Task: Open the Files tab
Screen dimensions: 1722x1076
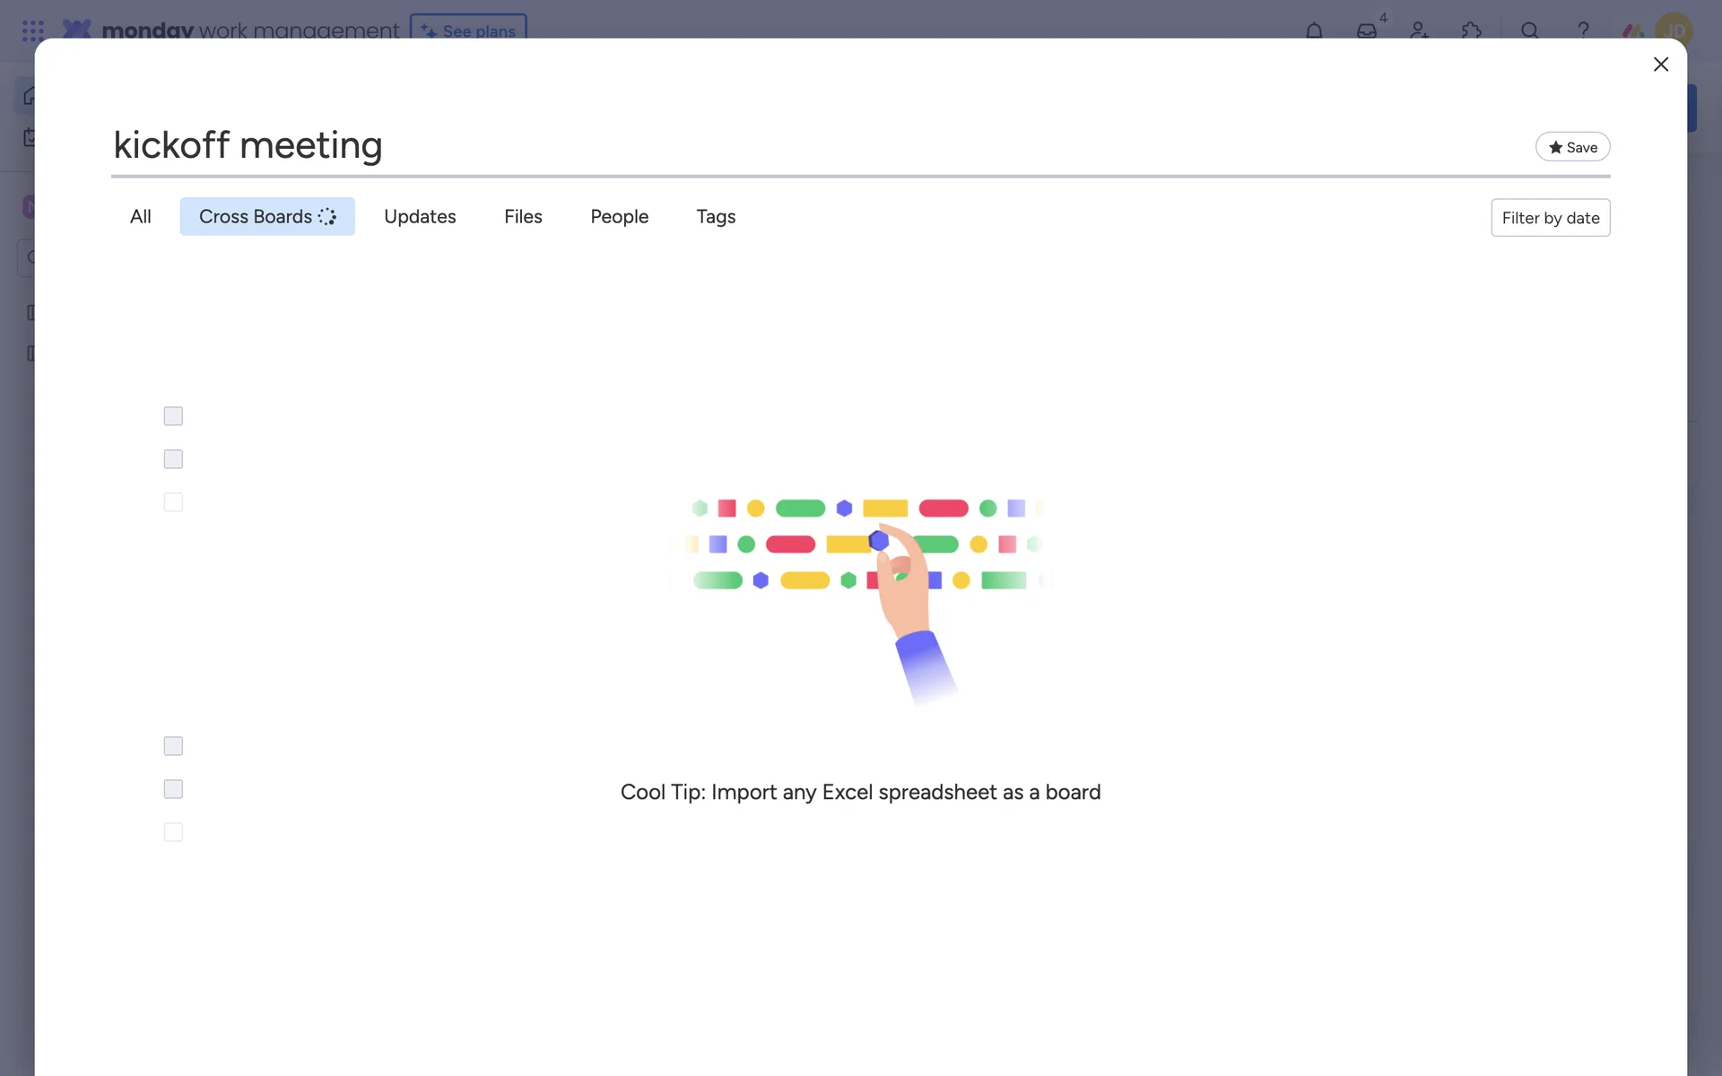Action: pyautogui.click(x=523, y=217)
